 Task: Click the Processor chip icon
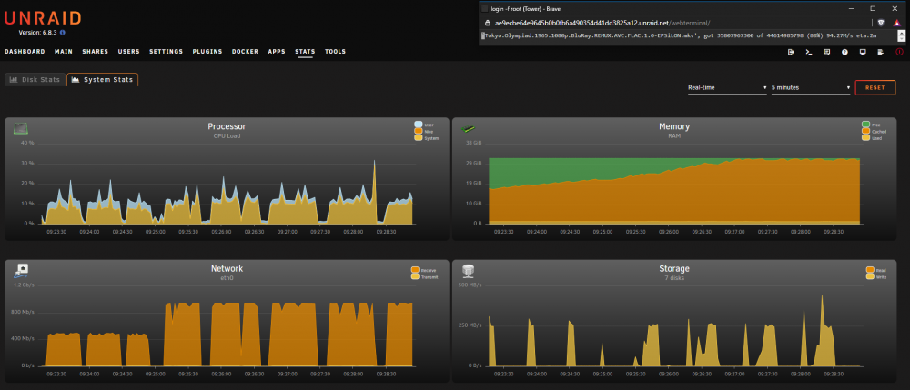click(22, 128)
